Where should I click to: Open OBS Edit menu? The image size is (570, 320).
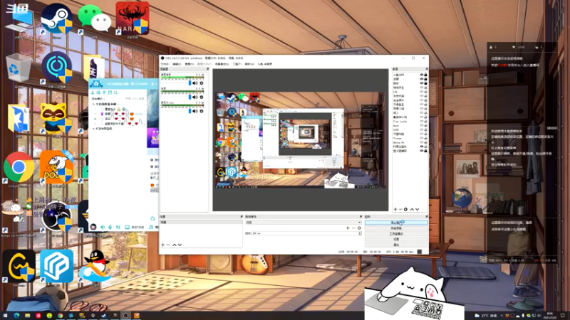(x=177, y=64)
